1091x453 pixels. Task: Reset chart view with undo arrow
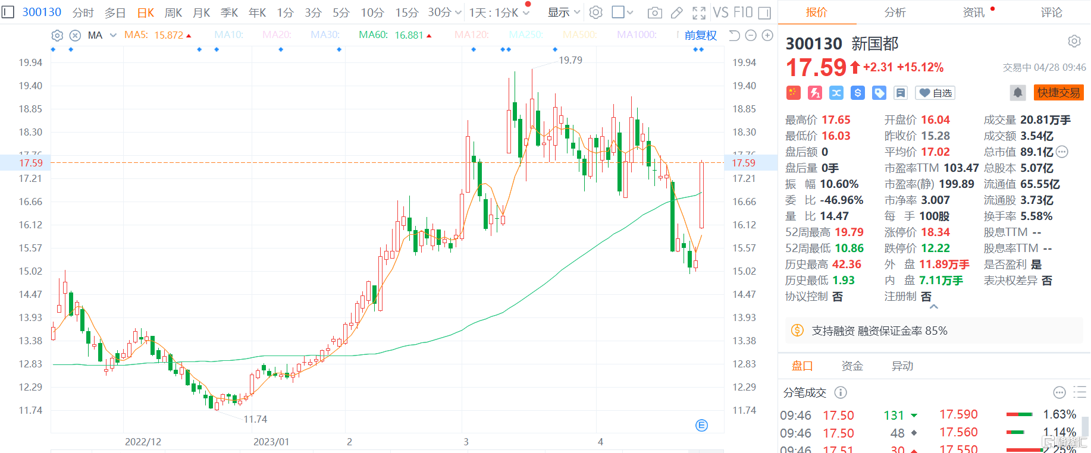point(734,36)
